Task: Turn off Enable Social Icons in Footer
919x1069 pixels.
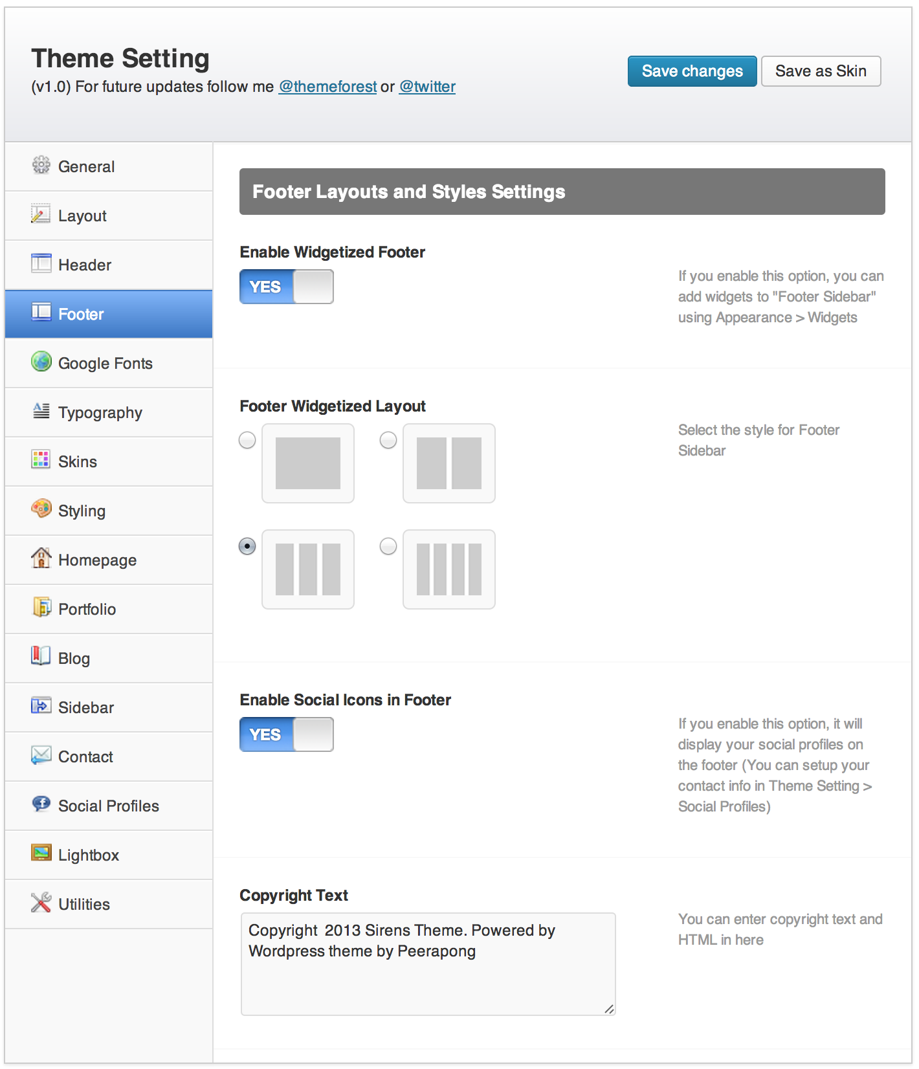Action: (x=287, y=734)
